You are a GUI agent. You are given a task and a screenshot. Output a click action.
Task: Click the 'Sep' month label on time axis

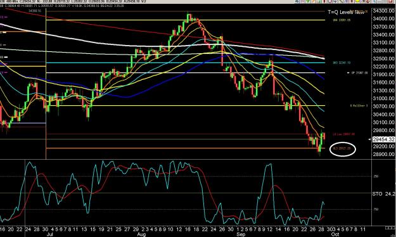point(241,234)
